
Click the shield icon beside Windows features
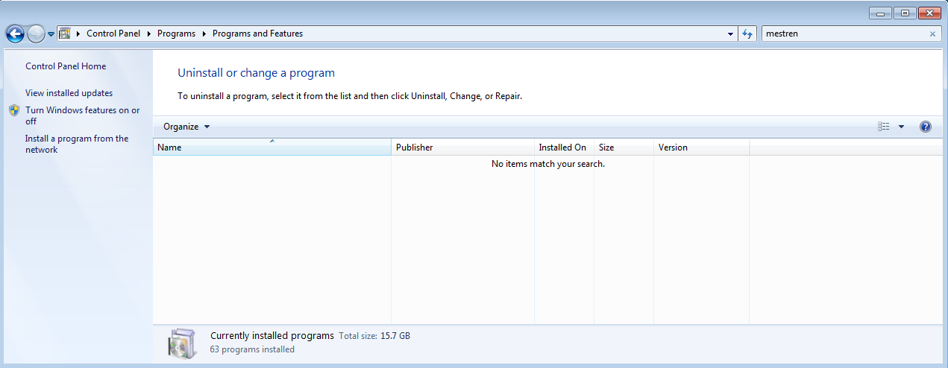coord(14,110)
